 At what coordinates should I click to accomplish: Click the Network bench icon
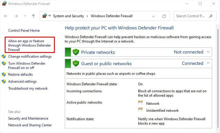[141, 103]
